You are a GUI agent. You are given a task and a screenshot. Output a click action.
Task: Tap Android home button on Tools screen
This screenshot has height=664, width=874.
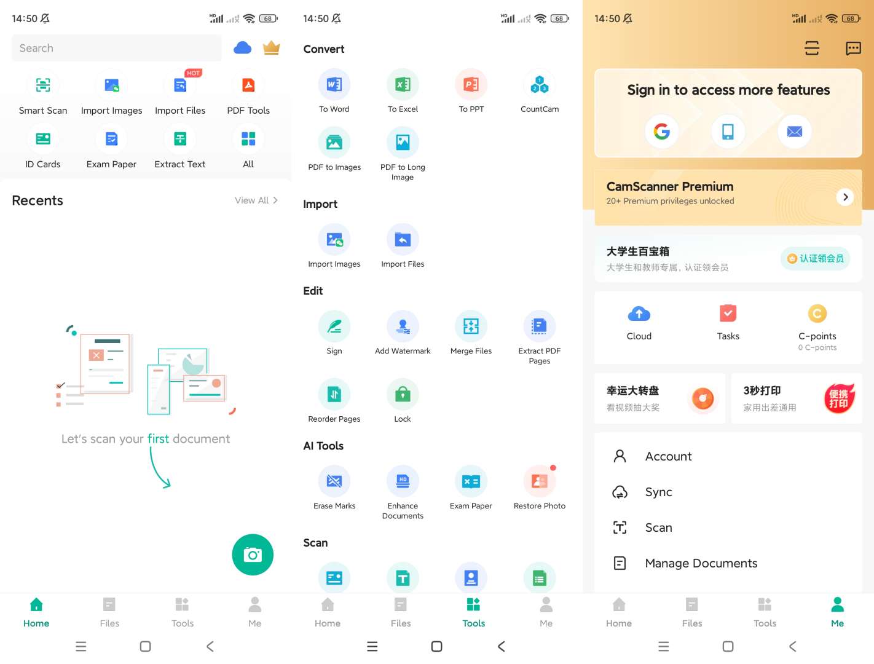point(437,646)
